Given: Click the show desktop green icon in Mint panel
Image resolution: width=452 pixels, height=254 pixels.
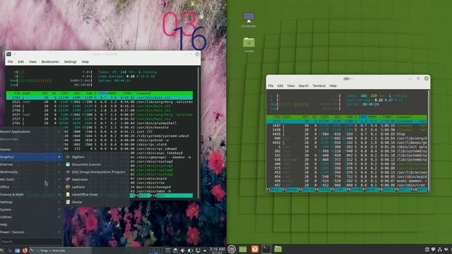Looking at the screenshot, I should pyautogui.click(x=243, y=249).
